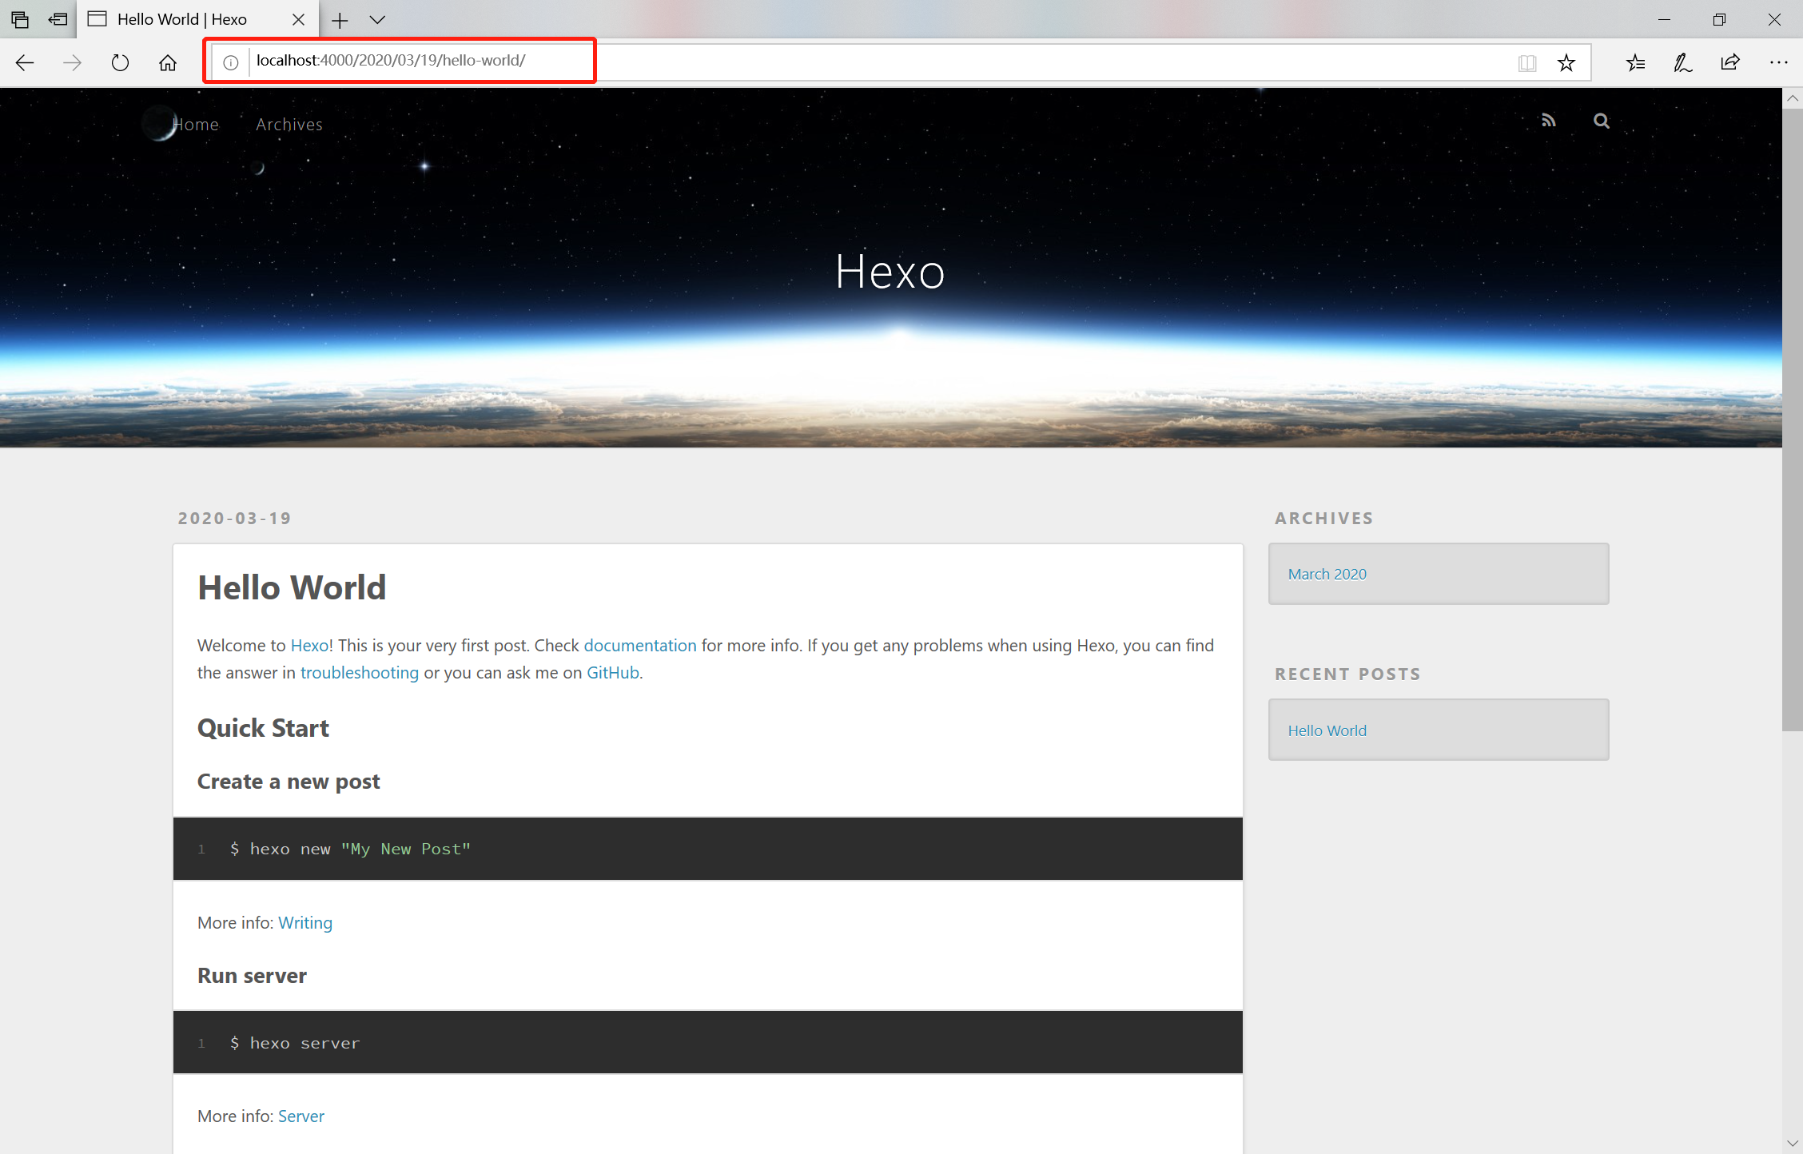Open site search magnifier icon
This screenshot has width=1803, height=1154.
[x=1601, y=121]
